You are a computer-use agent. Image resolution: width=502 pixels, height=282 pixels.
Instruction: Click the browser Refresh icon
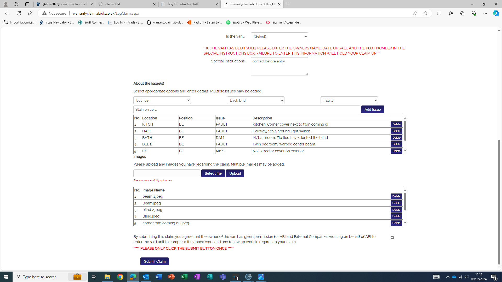point(19,13)
